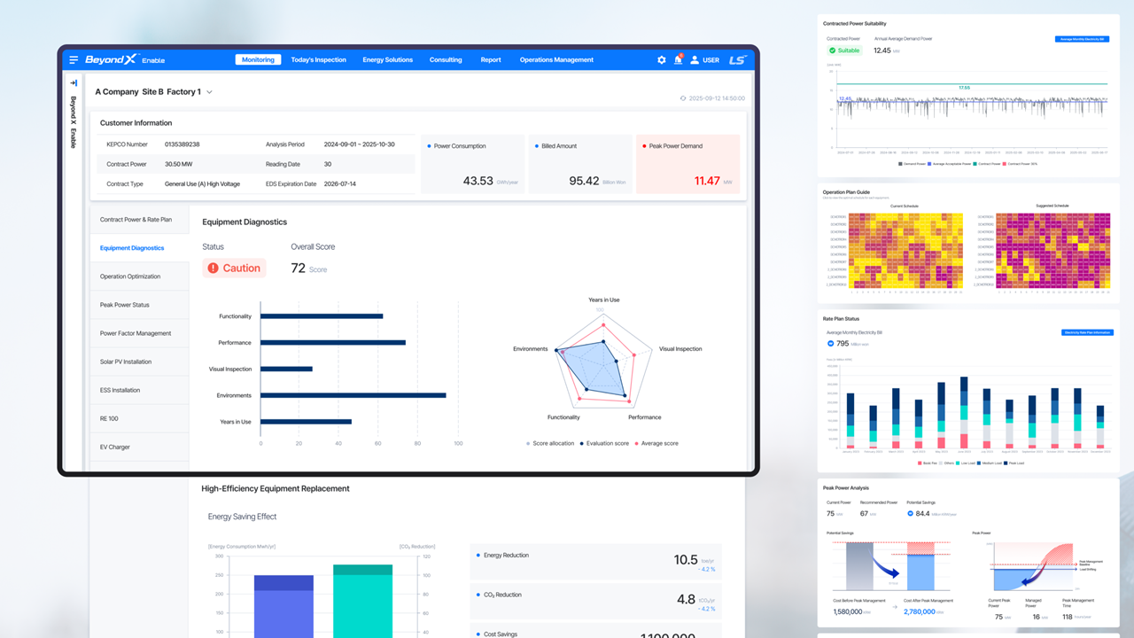Switch to the Energy Solutions tab
The image size is (1134, 638).
pyautogui.click(x=387, y=60)
